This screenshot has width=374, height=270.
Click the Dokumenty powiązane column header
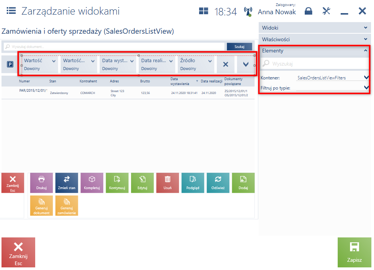pyautogui.click(x=234, y=81)
